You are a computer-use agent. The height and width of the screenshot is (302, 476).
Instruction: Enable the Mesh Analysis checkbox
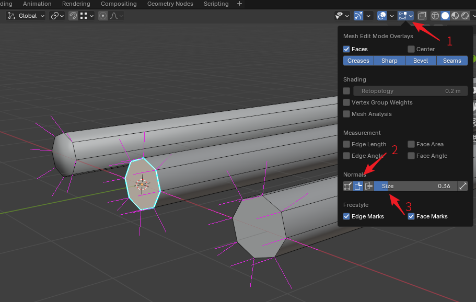click(346, 114)
